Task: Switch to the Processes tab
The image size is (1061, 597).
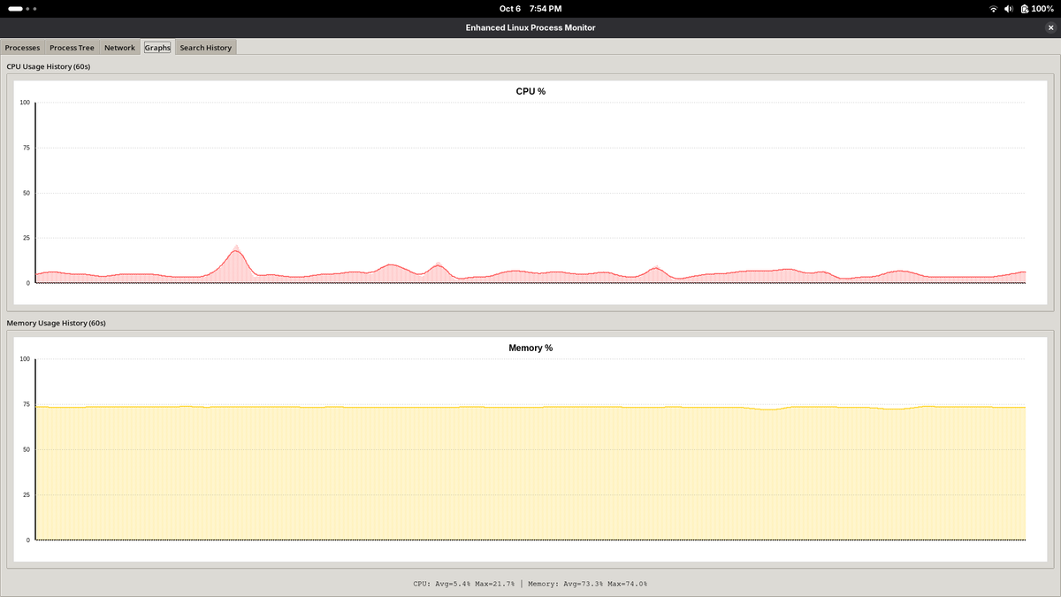Action: click(x=23, y=48)
